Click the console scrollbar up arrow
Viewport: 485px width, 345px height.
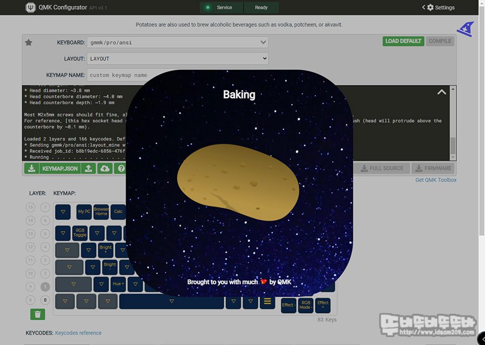453,89
